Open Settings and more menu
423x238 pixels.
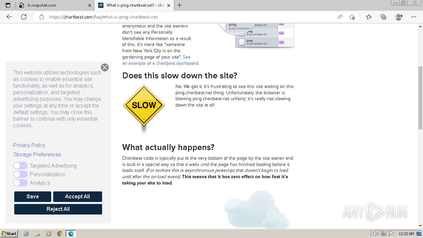click(x=414, y=17)
